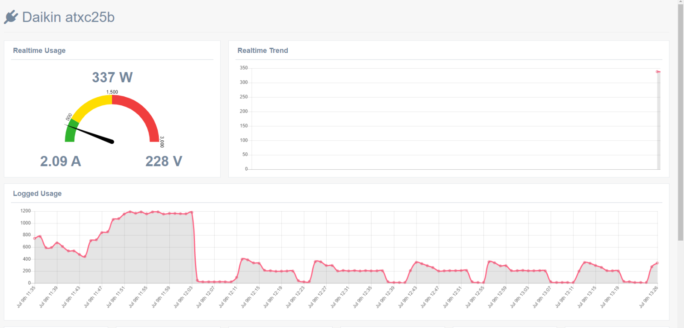The image size is (684, 328).
Task: Click the scrollbar up arrow
Action: click(x=681, y=2)
